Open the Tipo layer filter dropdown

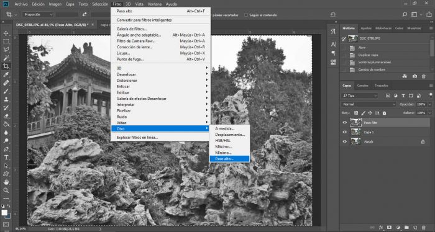click(360, 96)
